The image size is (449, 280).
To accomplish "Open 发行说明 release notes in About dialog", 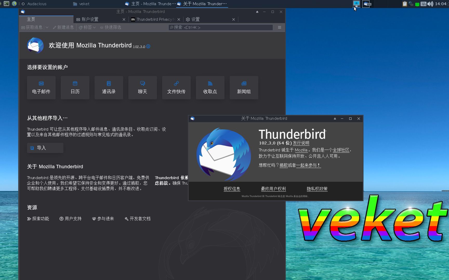I will click(301, 143).
